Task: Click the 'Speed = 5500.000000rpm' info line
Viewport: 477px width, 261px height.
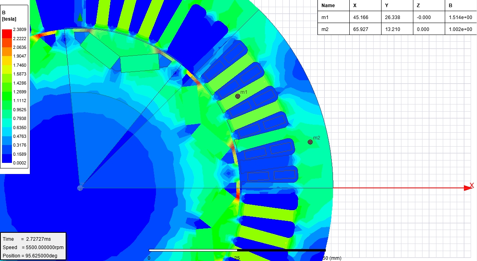Action: (x=33, y=247)
